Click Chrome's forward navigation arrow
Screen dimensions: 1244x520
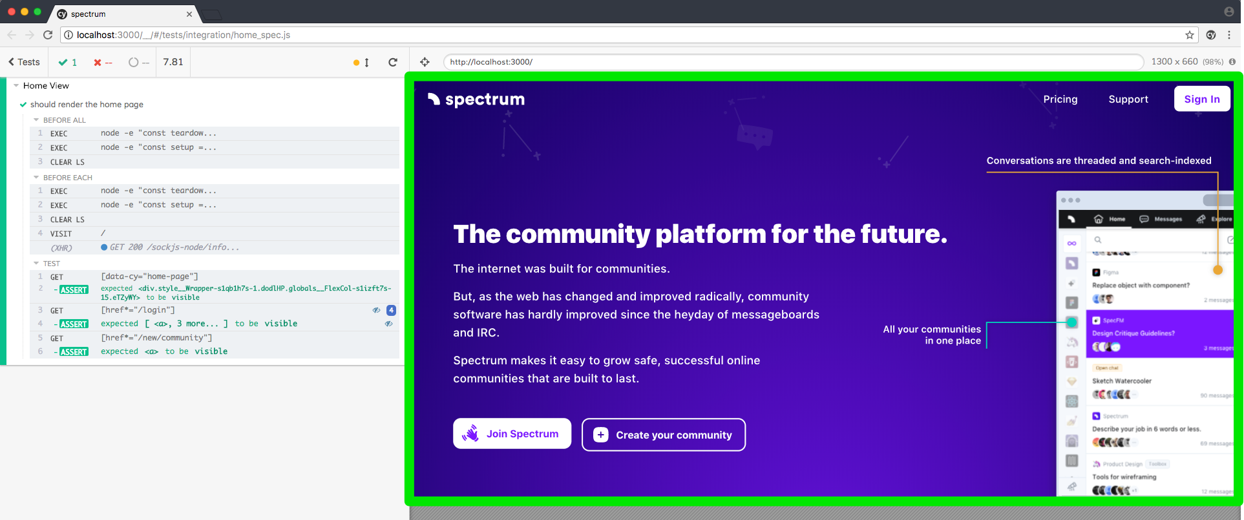(x=30, y=35)
